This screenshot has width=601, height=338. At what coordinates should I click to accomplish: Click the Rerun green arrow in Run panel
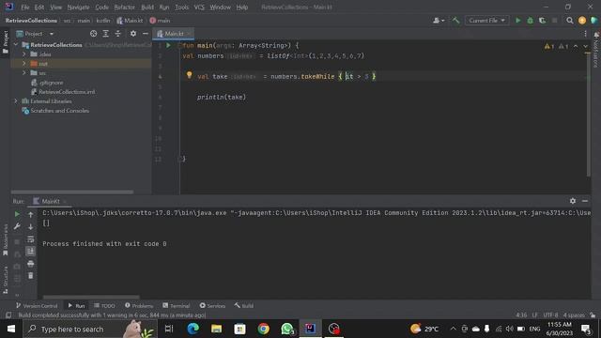[x=17, y=214]
